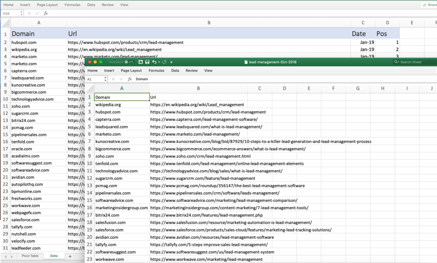
Task: Click the Save floppy-disk icon
Action: coord(147,62)
